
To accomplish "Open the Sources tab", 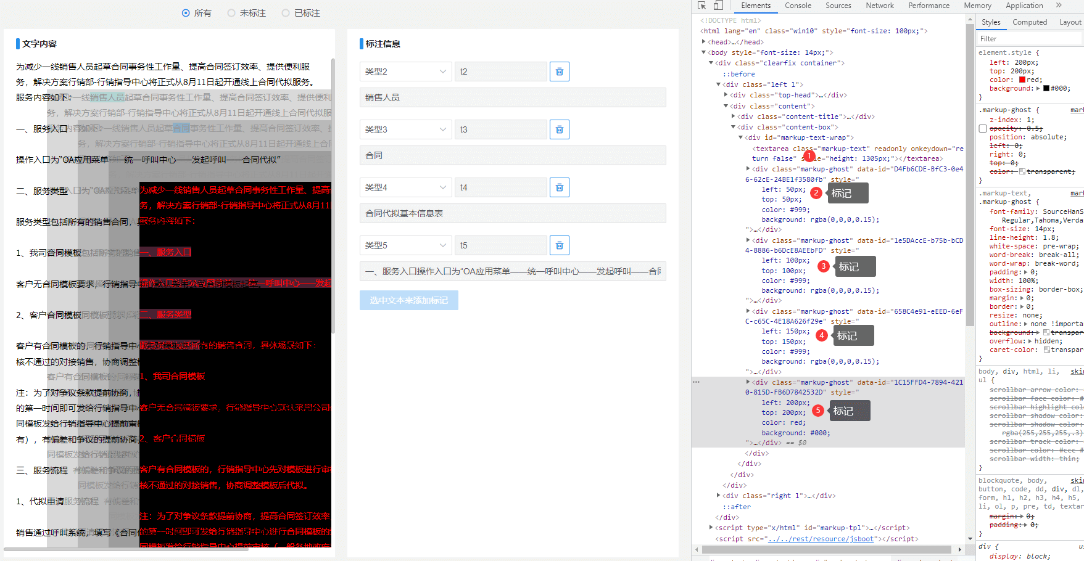I will pyautogui.click(x=838, y=6).
